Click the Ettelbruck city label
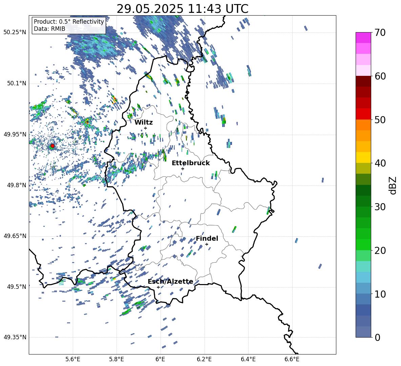401x366 pixels. coord(191,163)
